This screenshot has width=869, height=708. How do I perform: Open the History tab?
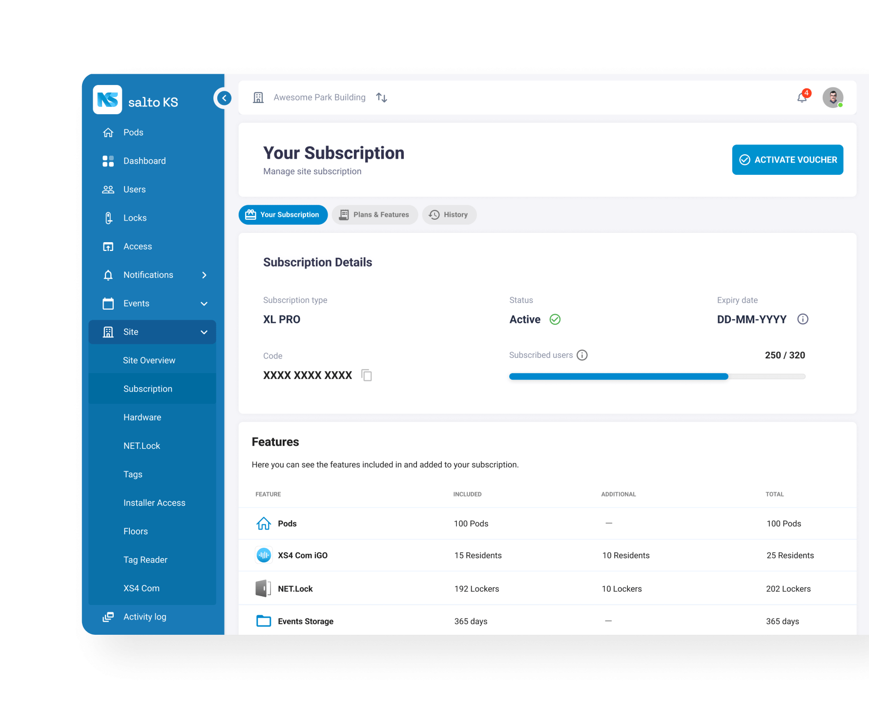[449, 215]
